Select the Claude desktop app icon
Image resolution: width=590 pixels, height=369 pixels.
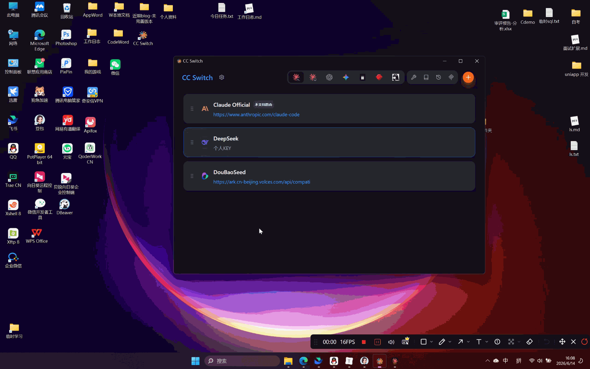pyautogui.click(x=313, y=77)
